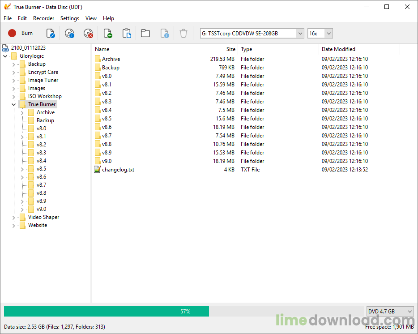Click the date 09/02/2023 12:13:52
418x334 pixels.
[345, 170]
